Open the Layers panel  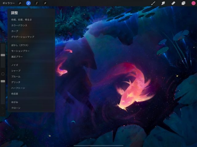point(183,3)
